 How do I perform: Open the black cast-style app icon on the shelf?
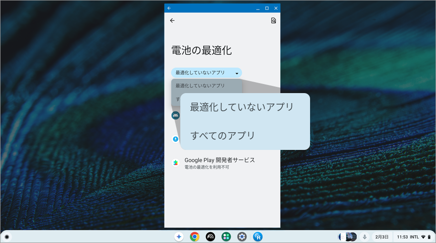[x=210, y=237]
